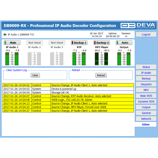Go to the Output settings tab
This screenshot has height=158, width=158.
[146, 107]
